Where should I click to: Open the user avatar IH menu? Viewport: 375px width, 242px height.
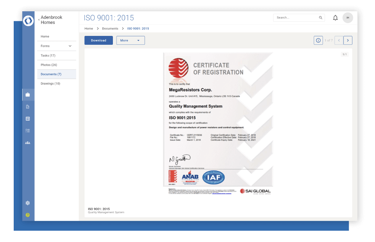pos(348,18)
